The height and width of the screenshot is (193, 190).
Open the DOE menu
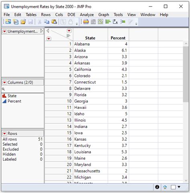[71, 14]
